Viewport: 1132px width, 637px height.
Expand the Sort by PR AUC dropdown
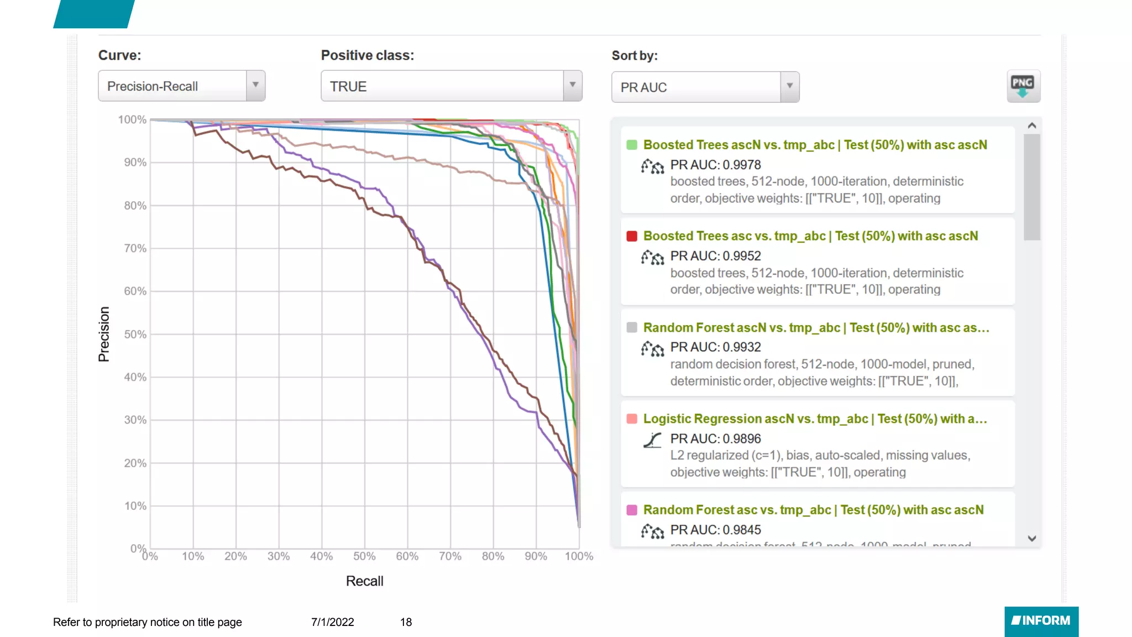(705, 87)
